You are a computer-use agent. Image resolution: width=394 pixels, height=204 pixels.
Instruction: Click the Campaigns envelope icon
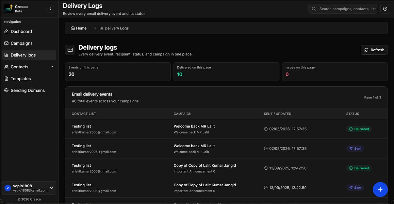(6, 43)
